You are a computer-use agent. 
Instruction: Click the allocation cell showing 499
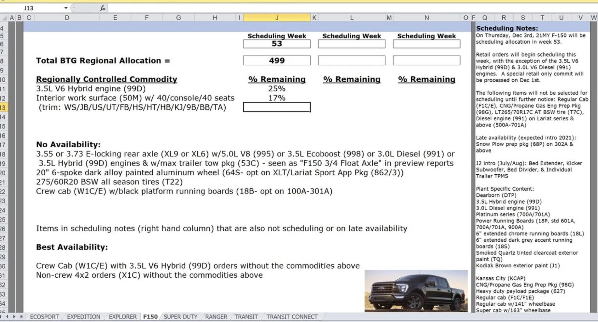pyautogui.click(x=277, y=60)
